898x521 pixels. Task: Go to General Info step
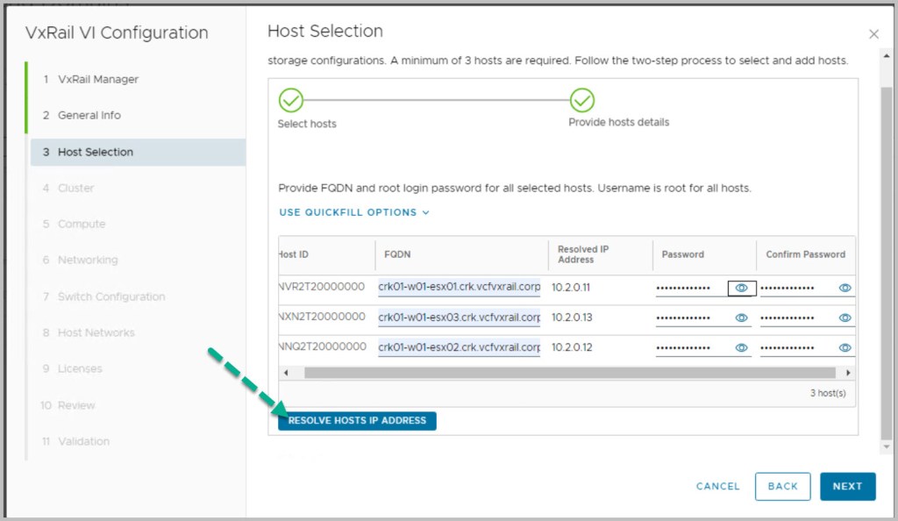[x=89, y=115]
